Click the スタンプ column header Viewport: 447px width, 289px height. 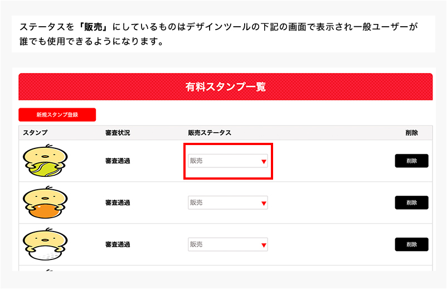(35, 133)
